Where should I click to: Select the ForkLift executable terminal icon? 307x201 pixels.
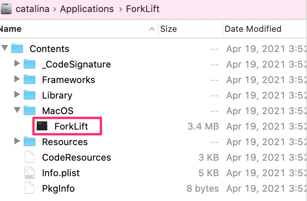pos(42,126)
